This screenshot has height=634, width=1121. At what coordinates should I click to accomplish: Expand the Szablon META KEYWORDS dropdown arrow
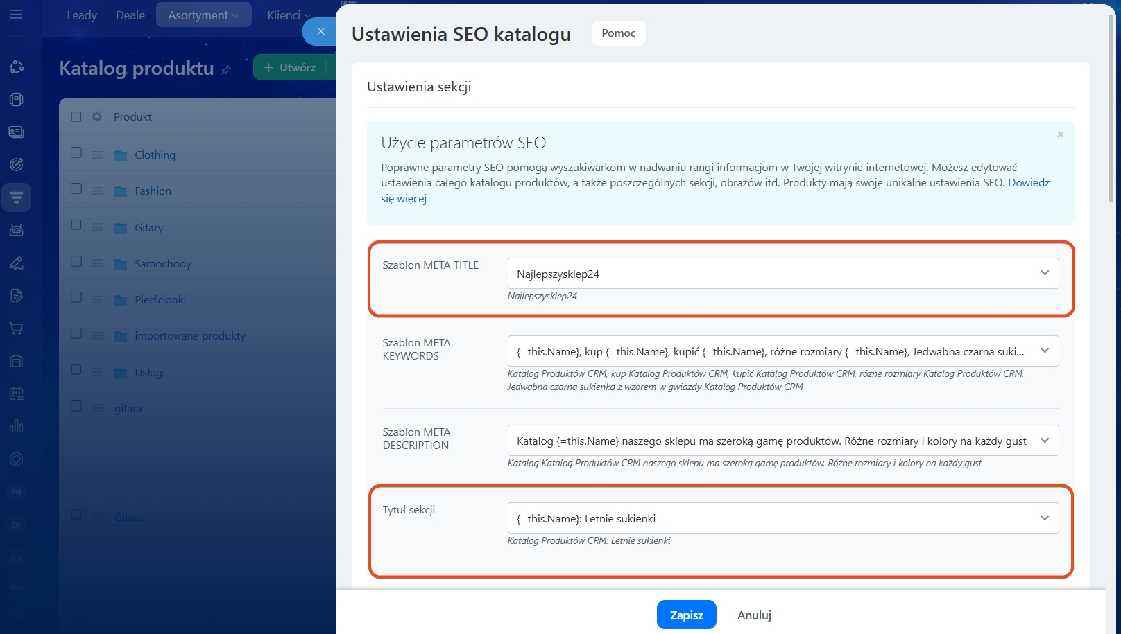tap(1044, 351)
